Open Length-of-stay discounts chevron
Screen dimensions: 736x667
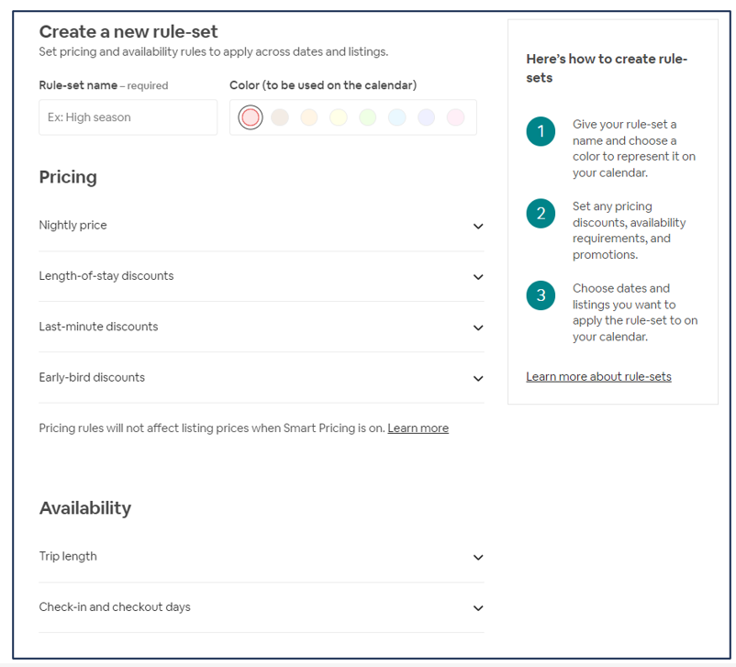click(477, 277)
